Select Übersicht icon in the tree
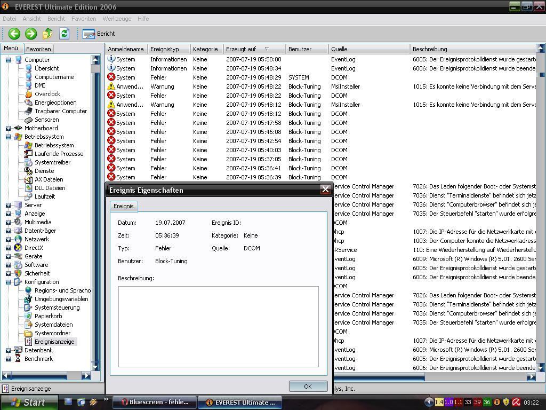The image size is (546, 410). [x=29, y=68]
